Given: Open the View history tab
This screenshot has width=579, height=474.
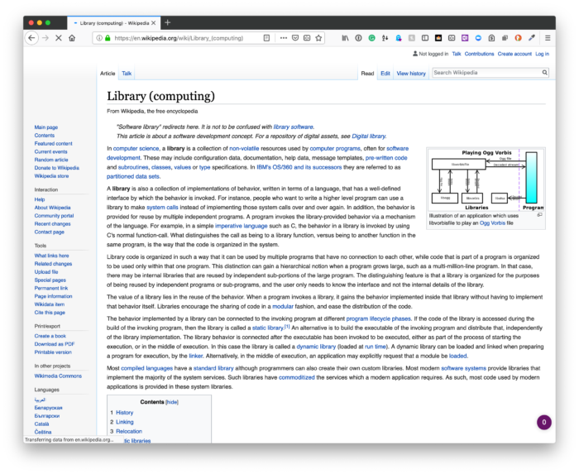Looking at the screenshot, I should 411,74.
